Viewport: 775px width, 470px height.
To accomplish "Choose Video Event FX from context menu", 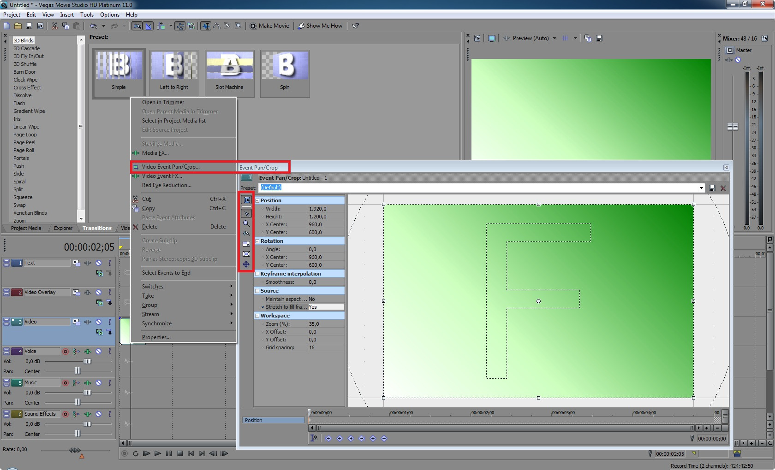I will (x=162, y=176).
